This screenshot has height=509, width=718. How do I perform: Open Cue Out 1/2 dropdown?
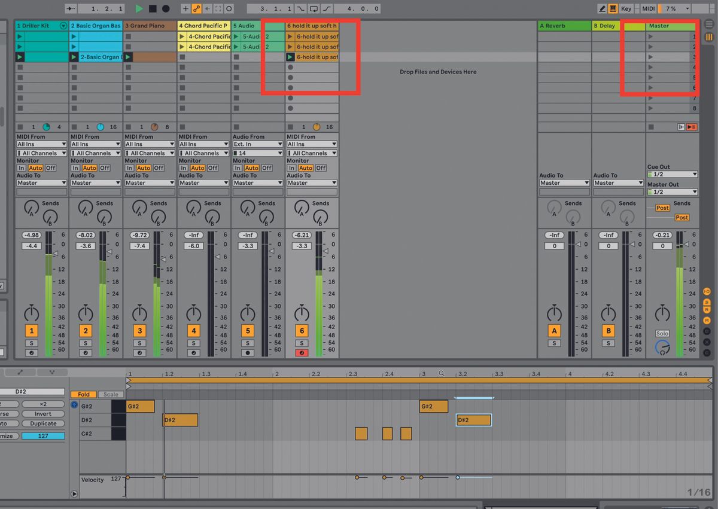[x=673, y=174]
